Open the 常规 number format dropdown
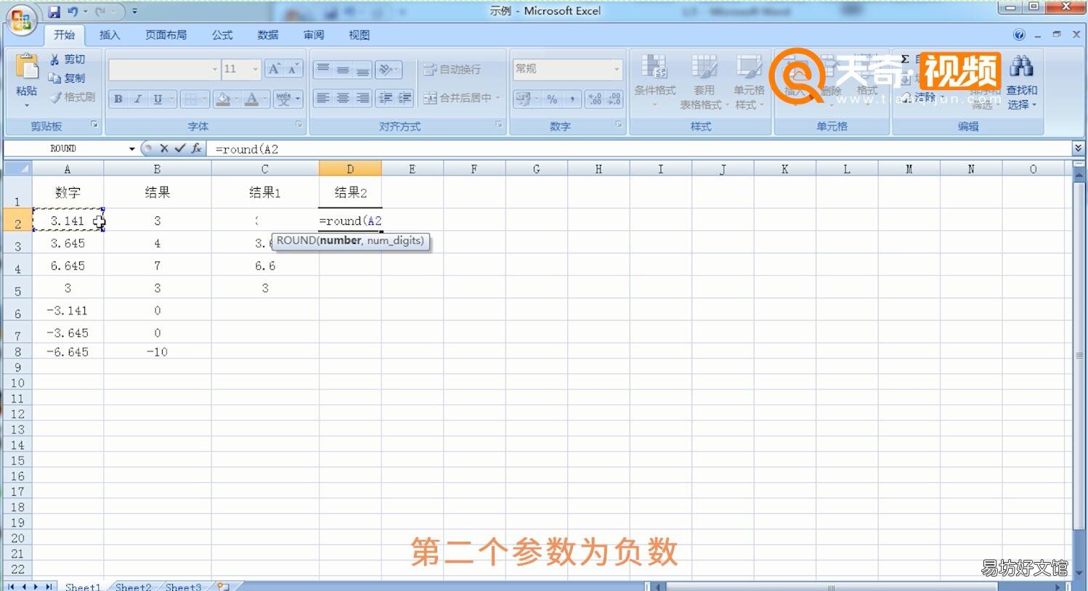Viewport: 1088px width, 591px height. [x=617, y=69]
